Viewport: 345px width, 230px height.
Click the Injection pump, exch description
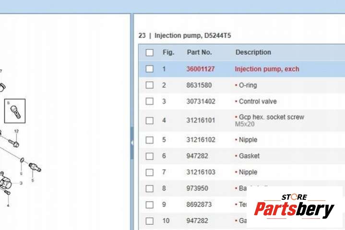point(267,69)
